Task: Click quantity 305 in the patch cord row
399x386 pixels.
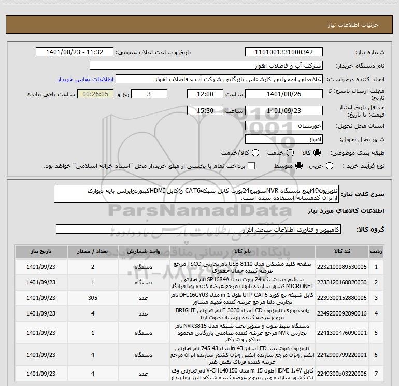Action: 93,298
